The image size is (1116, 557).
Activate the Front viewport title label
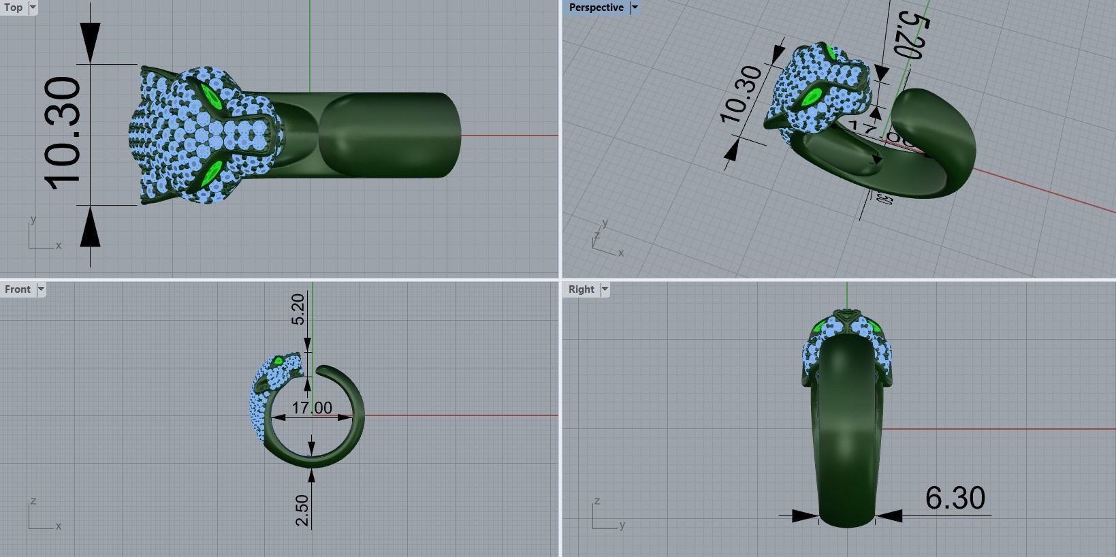18,289
